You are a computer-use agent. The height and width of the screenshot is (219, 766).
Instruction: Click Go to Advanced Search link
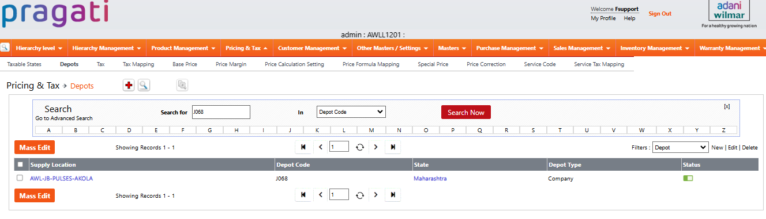[x=63, y=118]
